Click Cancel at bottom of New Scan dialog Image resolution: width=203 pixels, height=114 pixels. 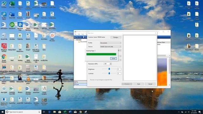coord(150,84)
